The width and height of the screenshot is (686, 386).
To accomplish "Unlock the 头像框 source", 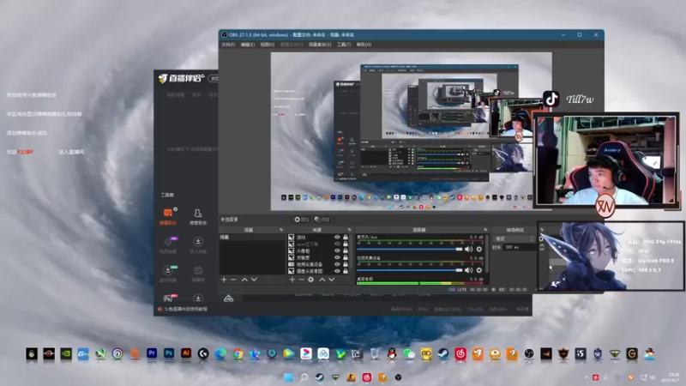I will (x=346, y=250).
